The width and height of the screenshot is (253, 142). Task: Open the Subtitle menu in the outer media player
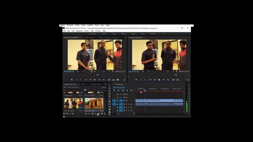[x=90, y=25]
